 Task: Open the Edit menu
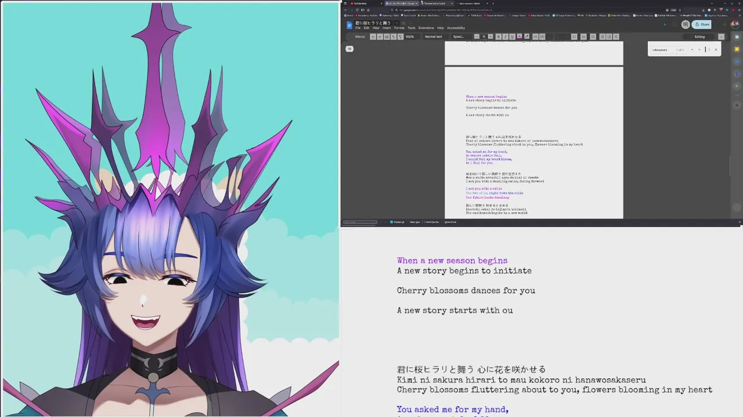[x=366, y=28]
